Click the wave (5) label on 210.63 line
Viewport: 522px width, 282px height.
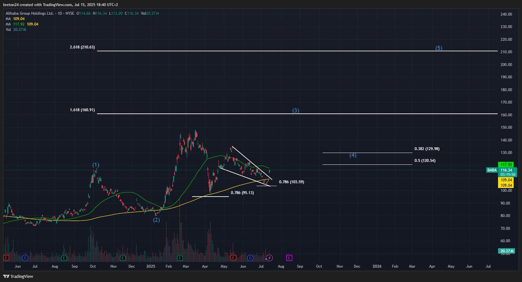click(439, 48)
